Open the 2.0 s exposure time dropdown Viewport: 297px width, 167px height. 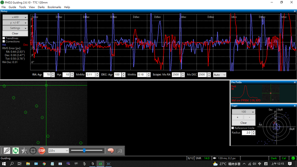(x=58, y=151)
